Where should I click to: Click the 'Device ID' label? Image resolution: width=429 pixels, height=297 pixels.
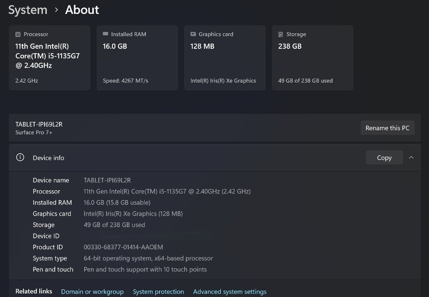46,236
